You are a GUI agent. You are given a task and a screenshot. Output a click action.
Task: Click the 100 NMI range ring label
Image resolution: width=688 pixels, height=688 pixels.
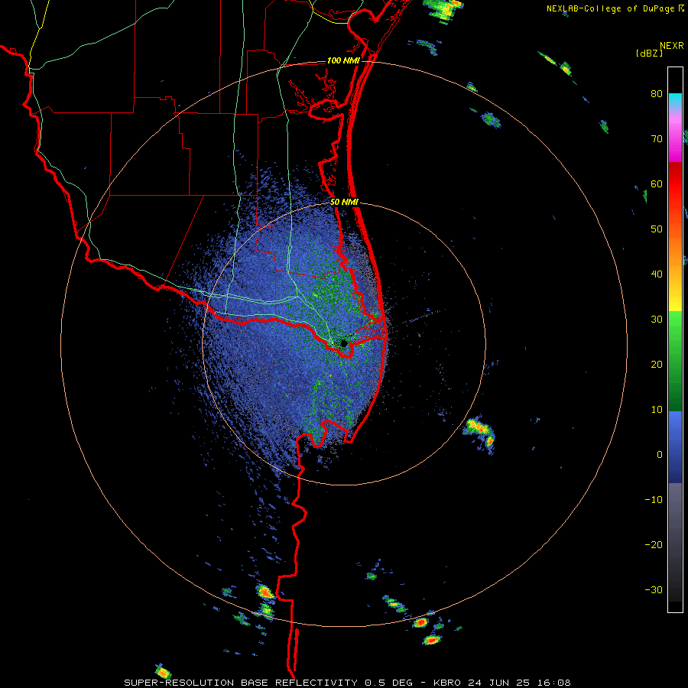pos(343,60)
